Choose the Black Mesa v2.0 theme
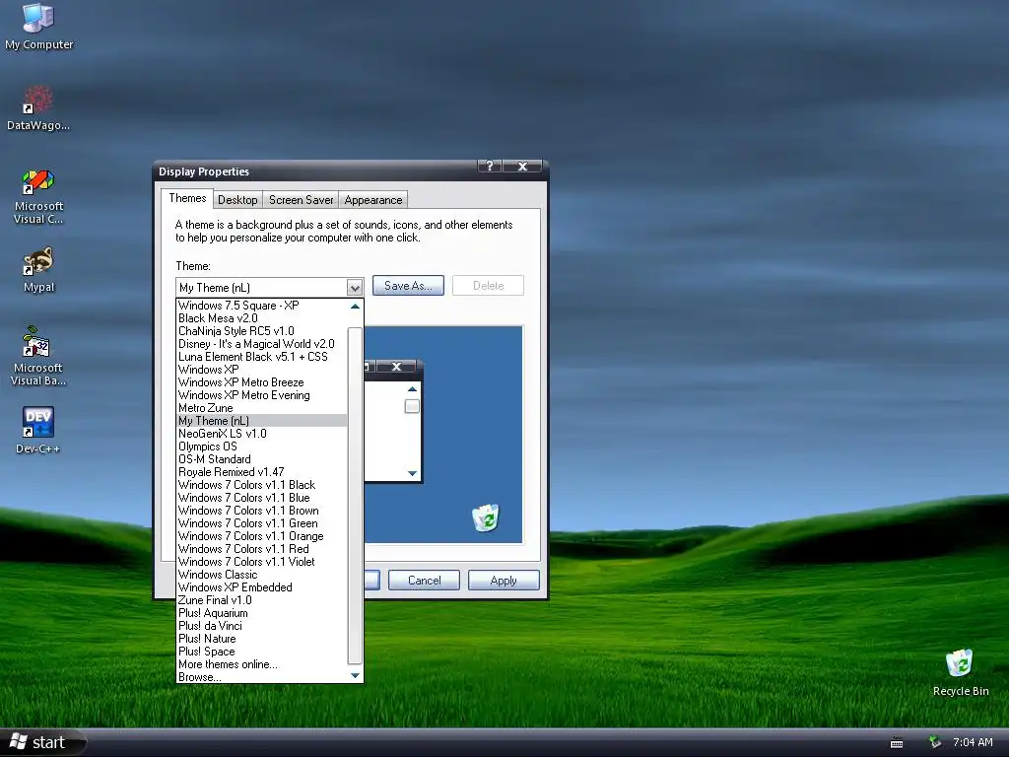The image size is (1009, 757). [x=262, y=318]
